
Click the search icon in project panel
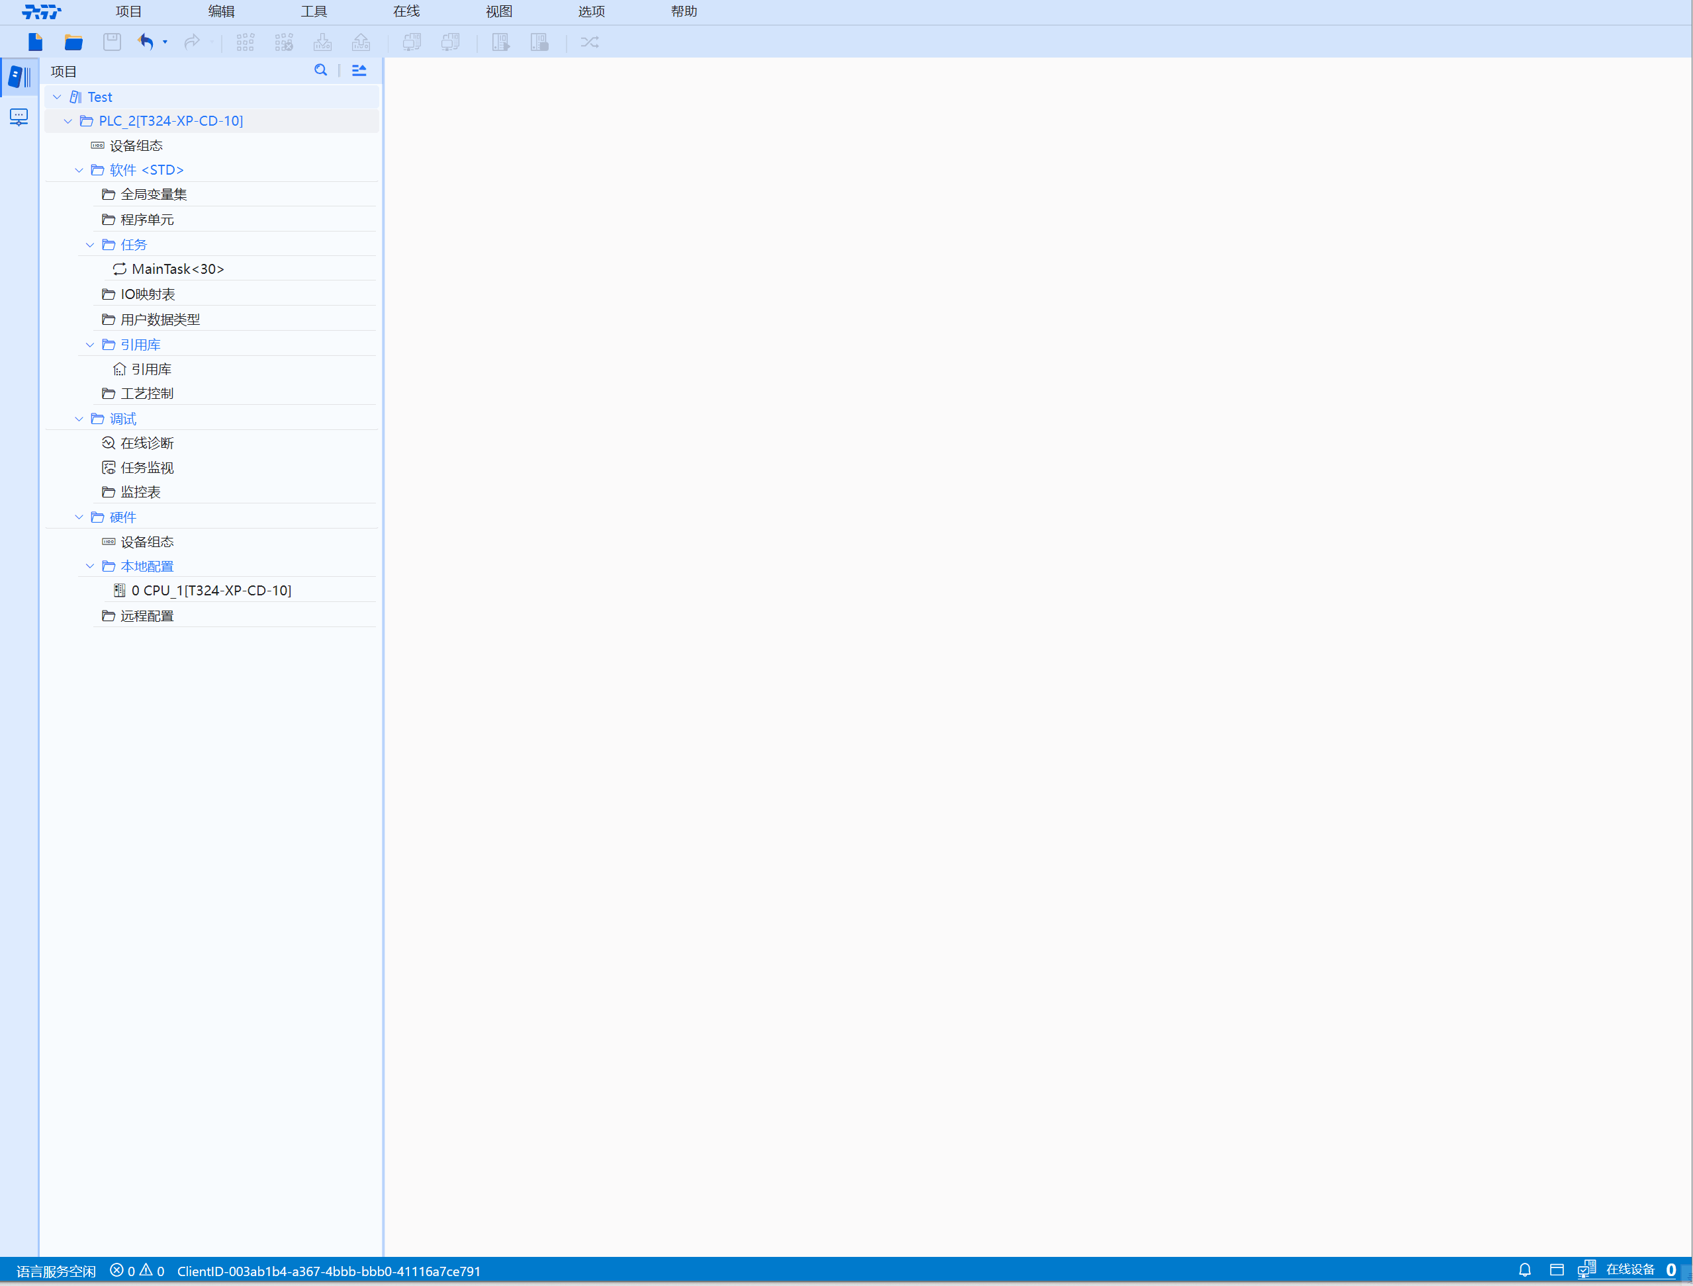coord(321,70)
